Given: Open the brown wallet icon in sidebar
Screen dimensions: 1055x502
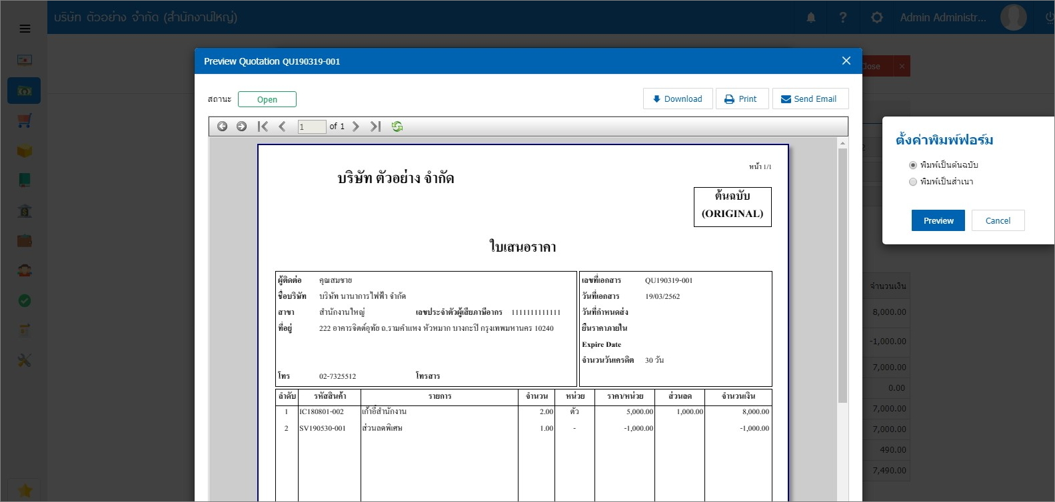Looking at the screenshot, I should pyautogui.click(x=25, y=240).
